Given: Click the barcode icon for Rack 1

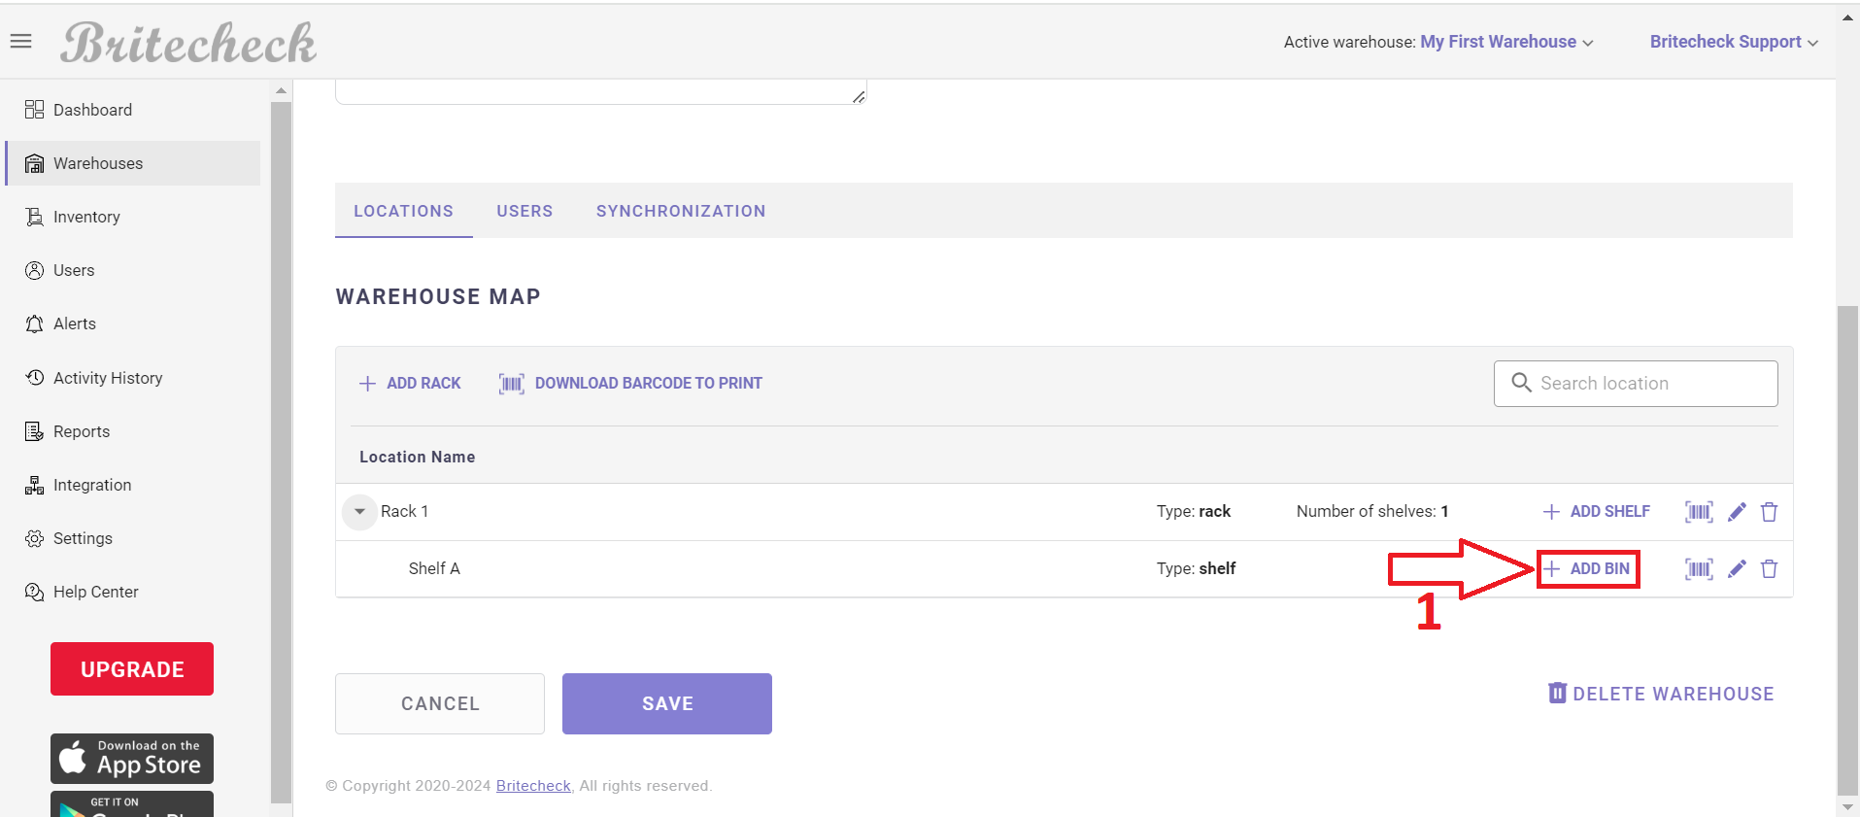Looking at the screenshot, I should click(x=1699, y=512).
